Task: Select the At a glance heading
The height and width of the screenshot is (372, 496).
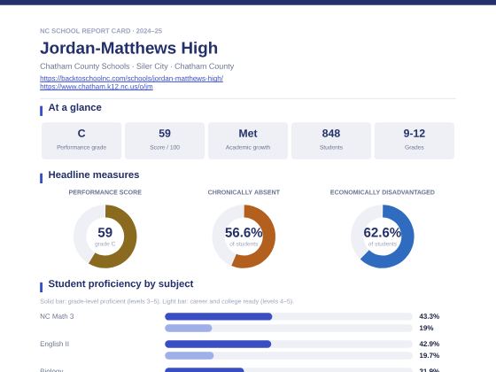Action: pos(74,107)
